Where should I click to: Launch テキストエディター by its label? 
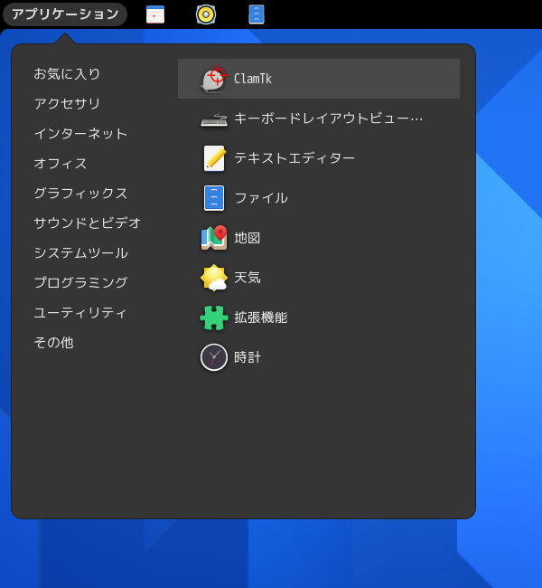294,158
